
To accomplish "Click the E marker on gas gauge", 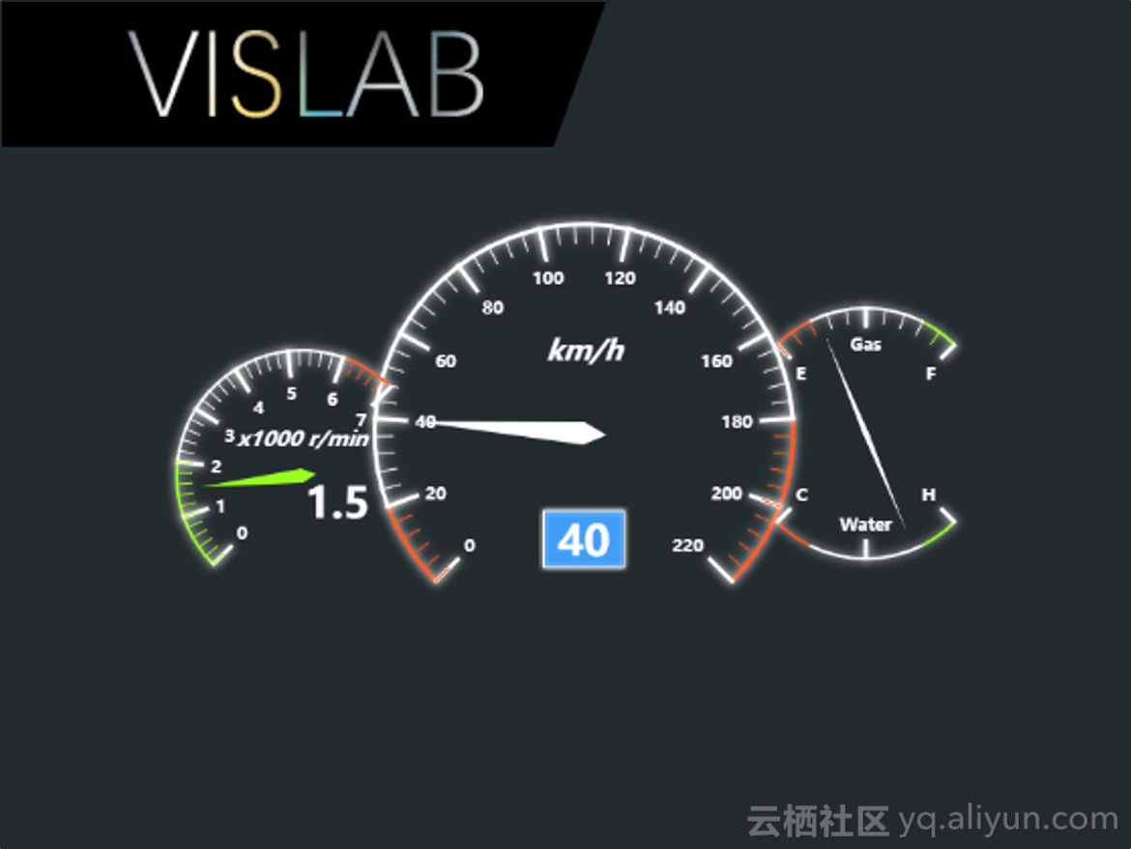I will [x=800, y=374].
